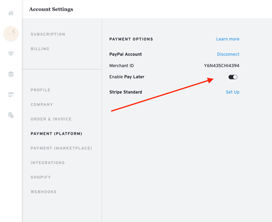Click Set Up for Stripe Standard
272x222 pixels.
click(232, 92)
